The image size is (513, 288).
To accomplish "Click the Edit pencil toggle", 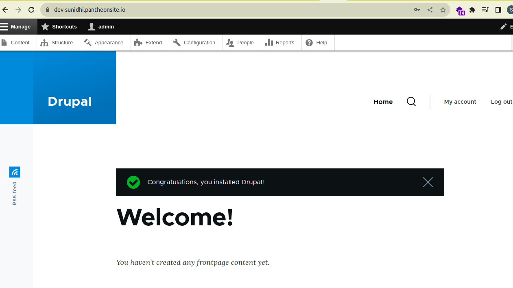I will 506,26.
